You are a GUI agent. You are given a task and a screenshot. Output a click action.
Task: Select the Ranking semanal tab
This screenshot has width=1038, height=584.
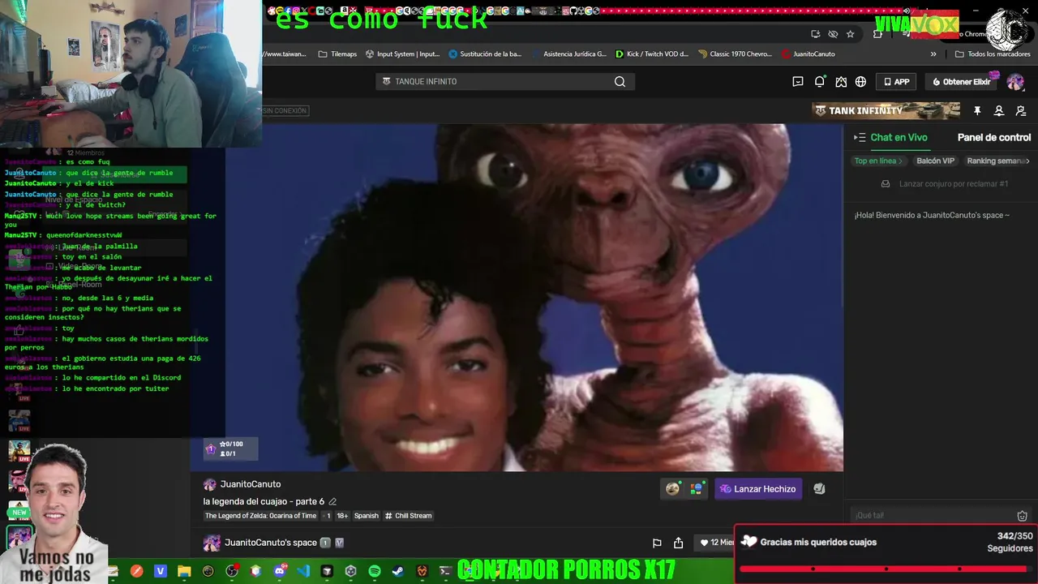[x=996, y=161]
